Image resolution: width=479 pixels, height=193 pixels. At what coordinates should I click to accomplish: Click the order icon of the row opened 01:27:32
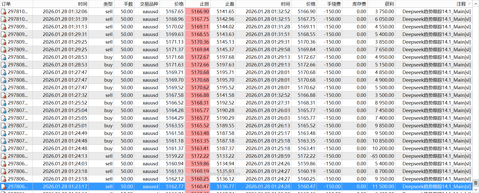pos(4,95)
